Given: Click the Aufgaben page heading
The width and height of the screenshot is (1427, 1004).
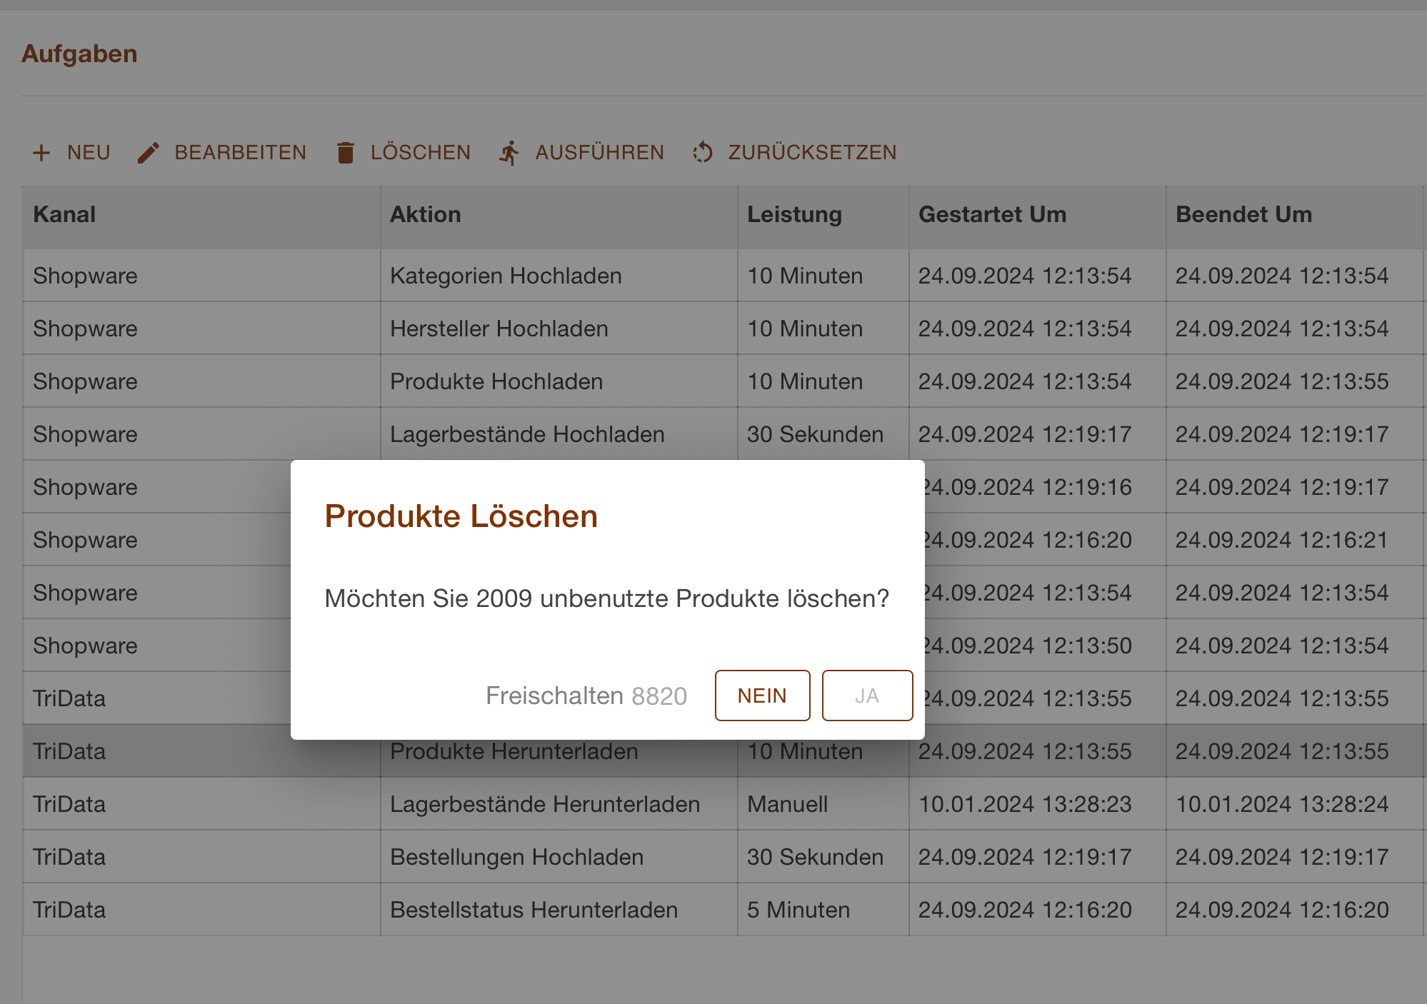Looking at the screenshot, I should pos(79,54).
